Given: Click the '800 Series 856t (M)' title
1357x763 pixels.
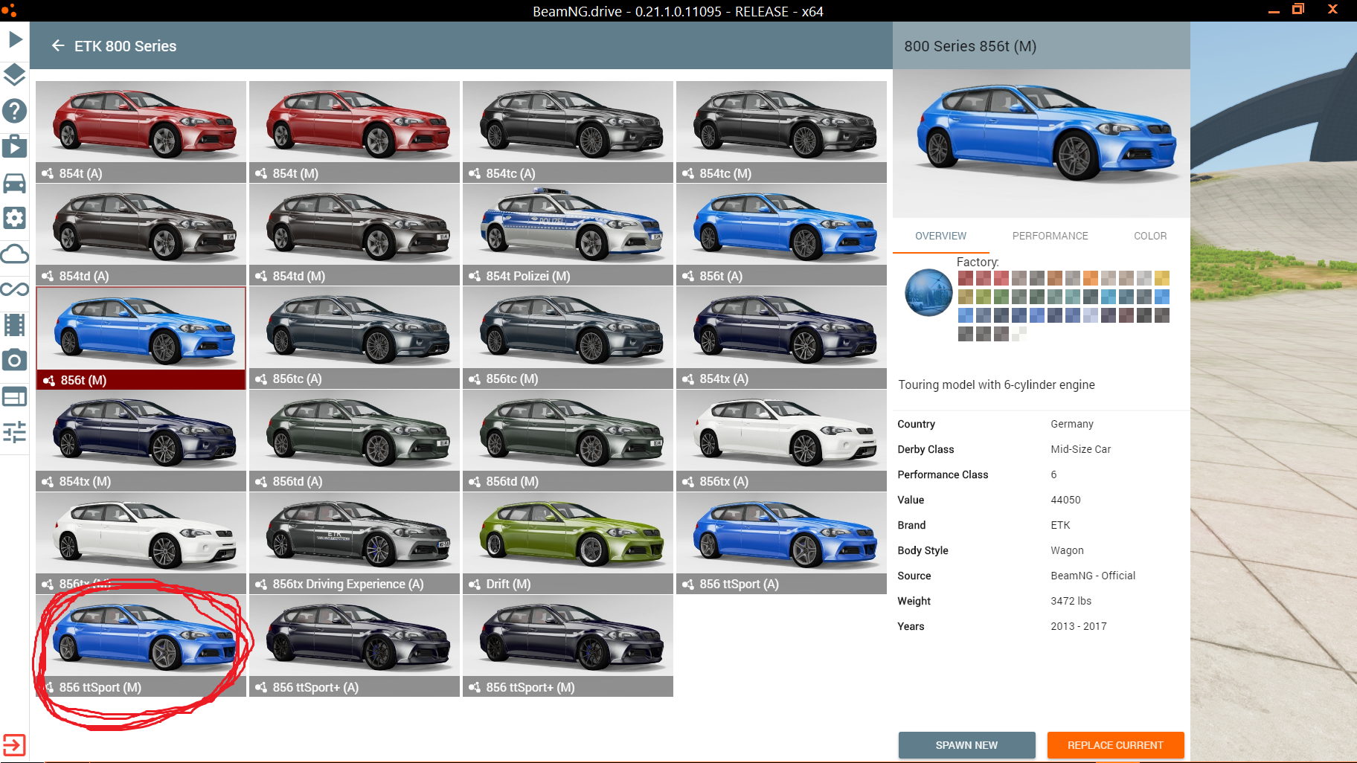Looking at the screenshot, I should pos(970,46).
